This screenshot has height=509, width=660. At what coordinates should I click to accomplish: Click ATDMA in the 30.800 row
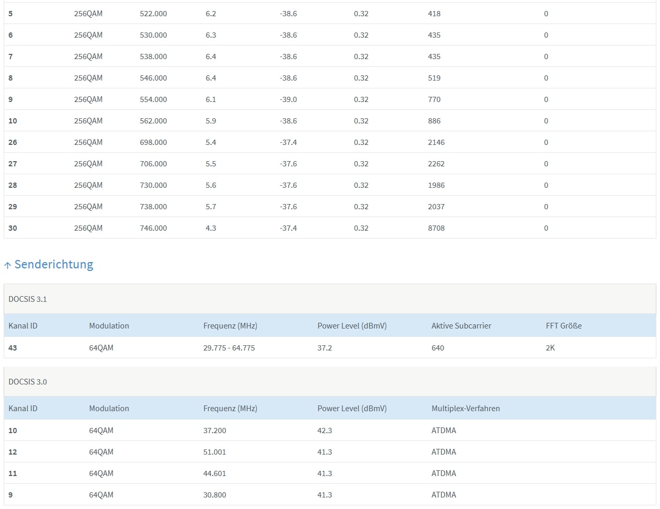pyautogui.click(x=443, y=495)
